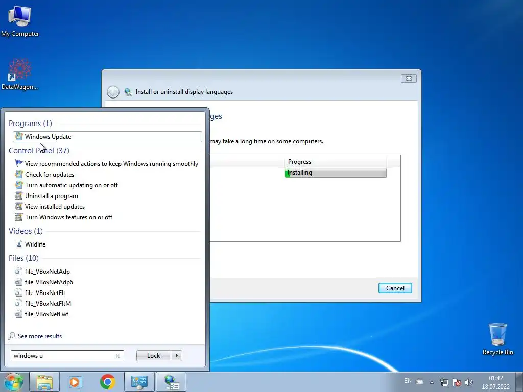The width and height of the screenshot is (523, 392).
Task: Click the View installed updates icon
Action: click(19, 207)
